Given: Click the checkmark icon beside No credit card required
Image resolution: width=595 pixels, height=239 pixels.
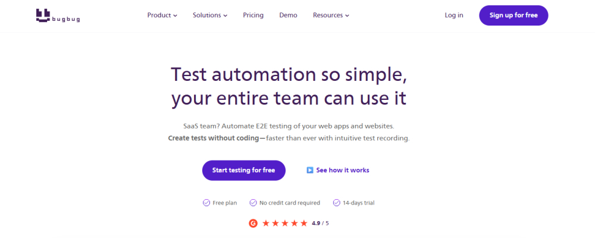Looking at the screenshot, I should click(x=253, y=203).
